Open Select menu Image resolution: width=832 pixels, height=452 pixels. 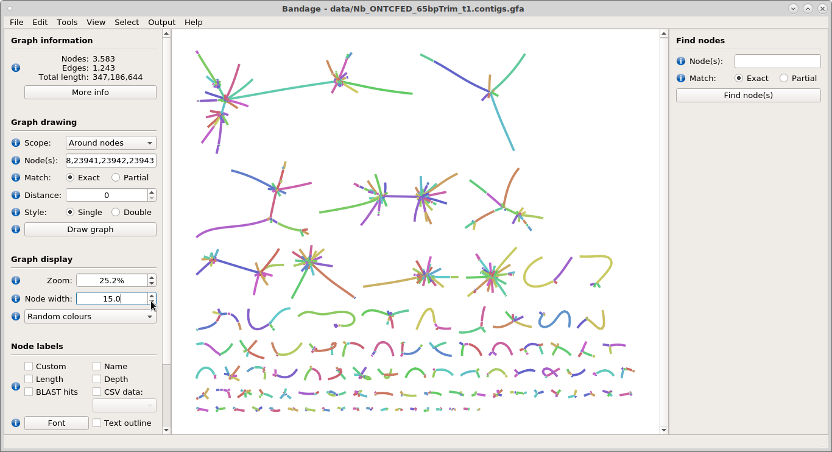click(127, 22)
